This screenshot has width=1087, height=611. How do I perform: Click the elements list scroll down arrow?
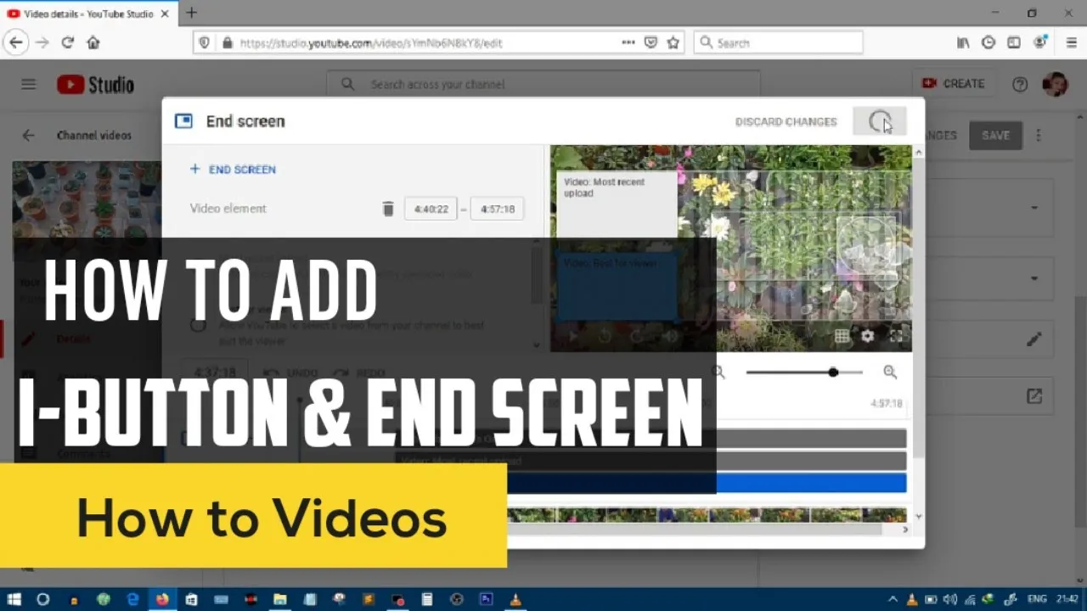coord(536,345)
